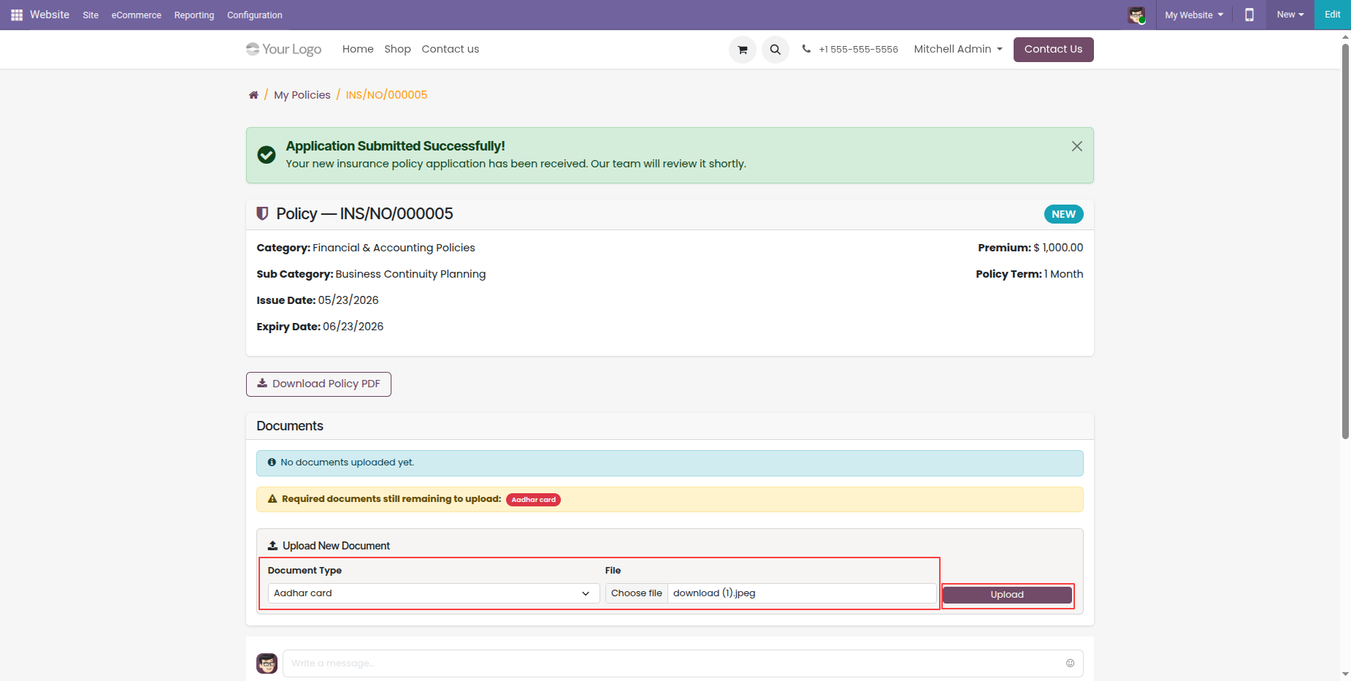Click the Issue Date 05/23/2026 text

click(x=318, y=300)
